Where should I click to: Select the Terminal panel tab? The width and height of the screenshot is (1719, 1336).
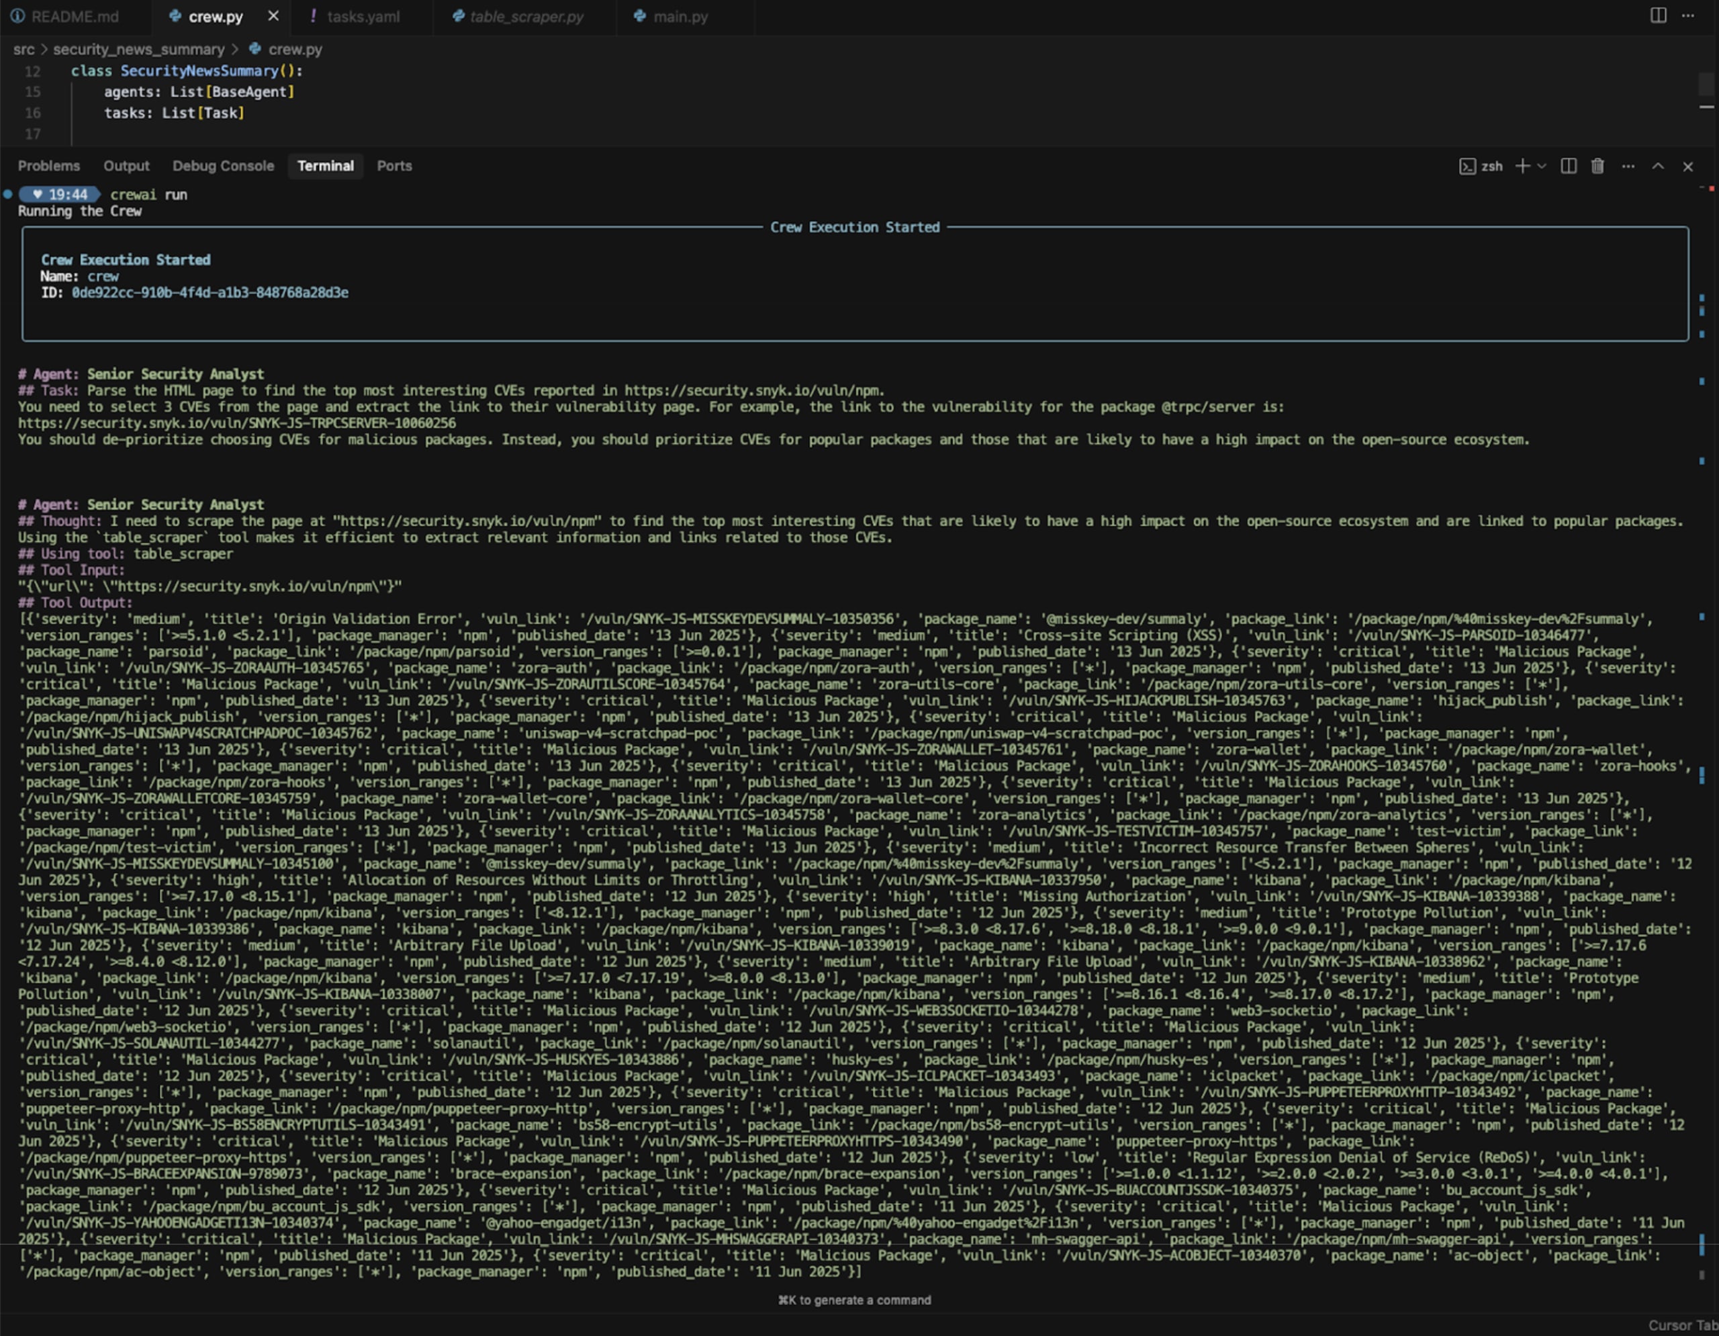tap(325, 166)
